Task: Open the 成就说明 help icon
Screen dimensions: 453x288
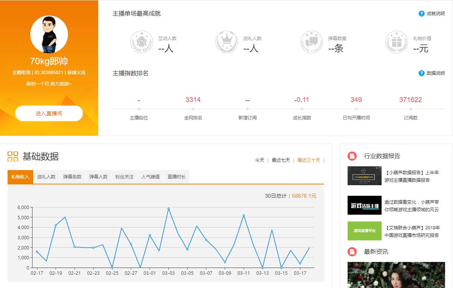Action: [x=422, y=14]
